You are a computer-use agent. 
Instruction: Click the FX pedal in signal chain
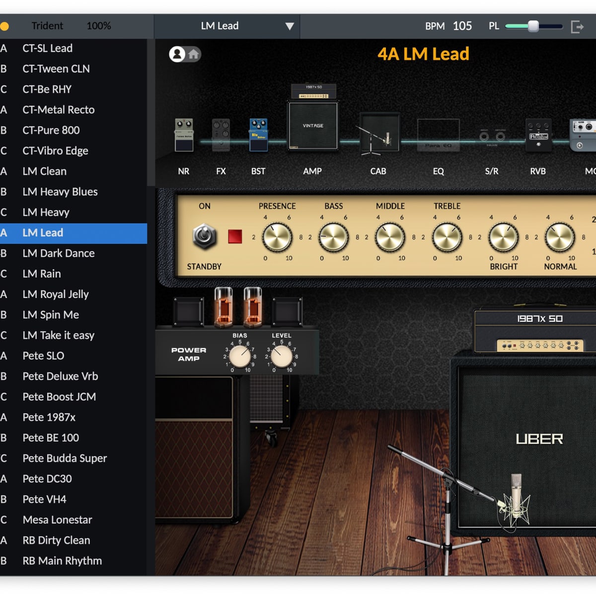[x=221, y=135]
